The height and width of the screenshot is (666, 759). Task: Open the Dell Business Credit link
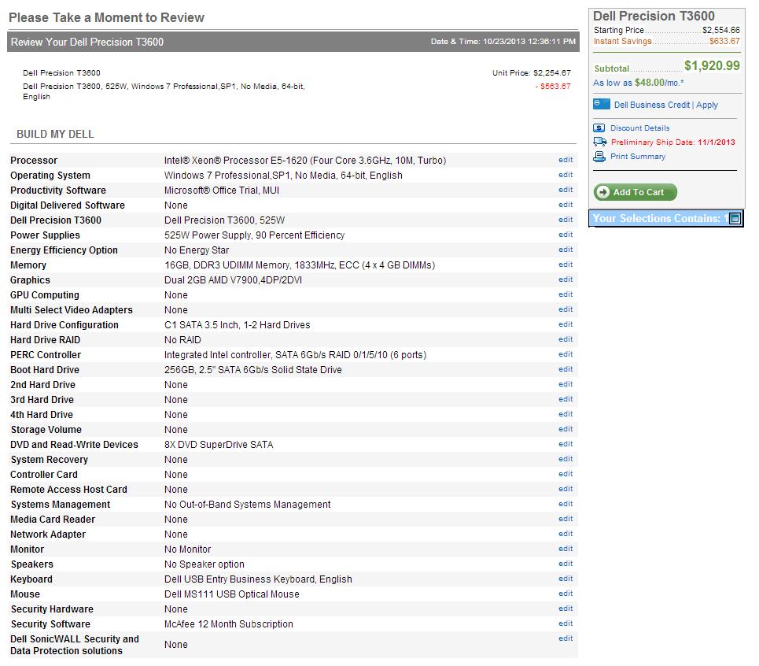pyautogui.click(x=651, y=105)
